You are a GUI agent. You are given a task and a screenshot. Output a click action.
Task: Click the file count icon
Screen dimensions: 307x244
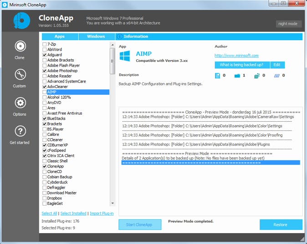click(x=217, y=76)
